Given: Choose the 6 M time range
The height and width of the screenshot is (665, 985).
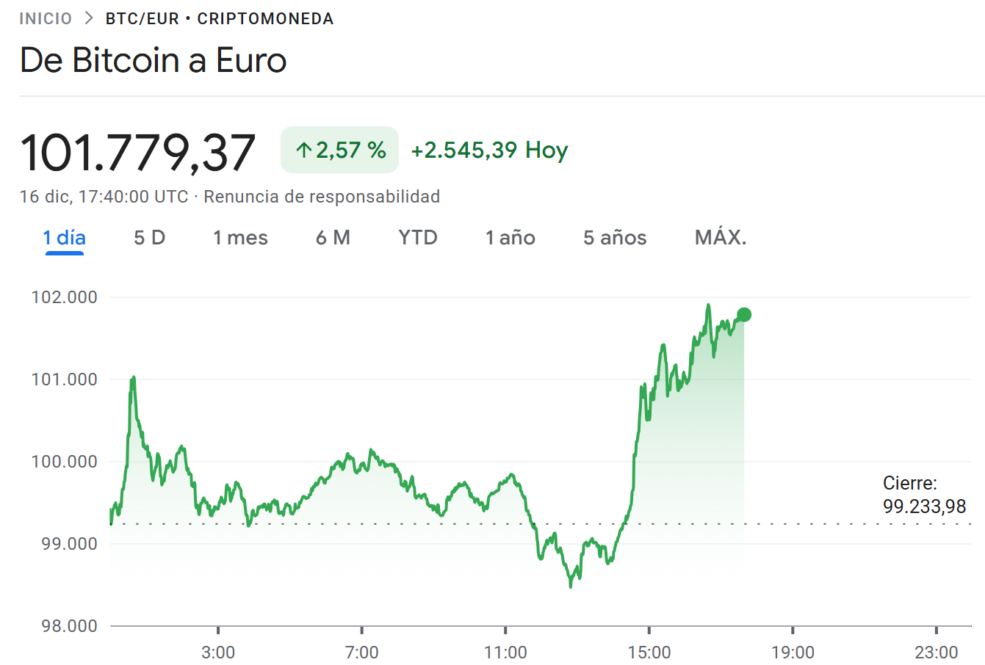Looking at the screenshot, I should click(x=333, y=238).
